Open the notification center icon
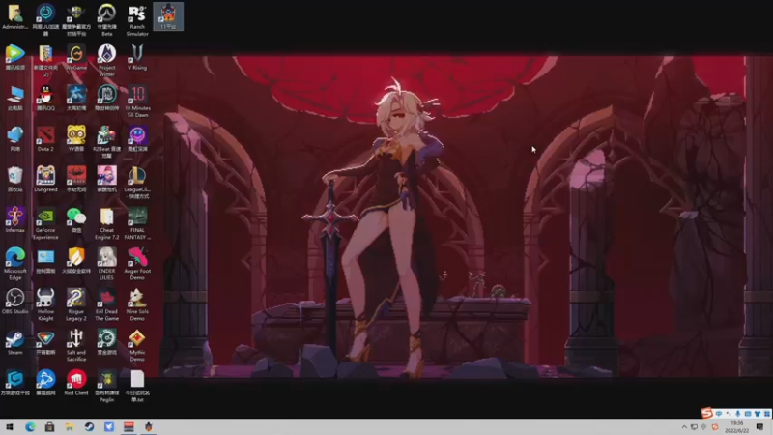The image size is (773, 435). click(x=759, y=427)
